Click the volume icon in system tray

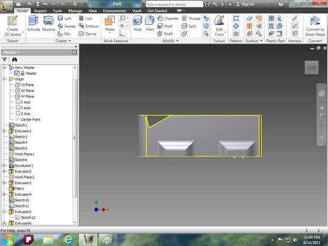295,240
